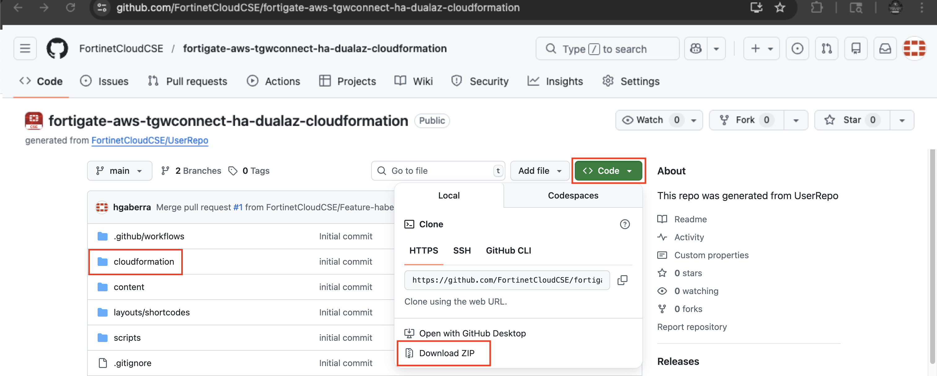The height and width of the screenshot is (376, 937).
Task: Open the notifications inbox
Action: (885, 48)
